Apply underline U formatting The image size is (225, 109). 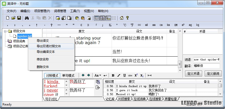pos(124,76)
